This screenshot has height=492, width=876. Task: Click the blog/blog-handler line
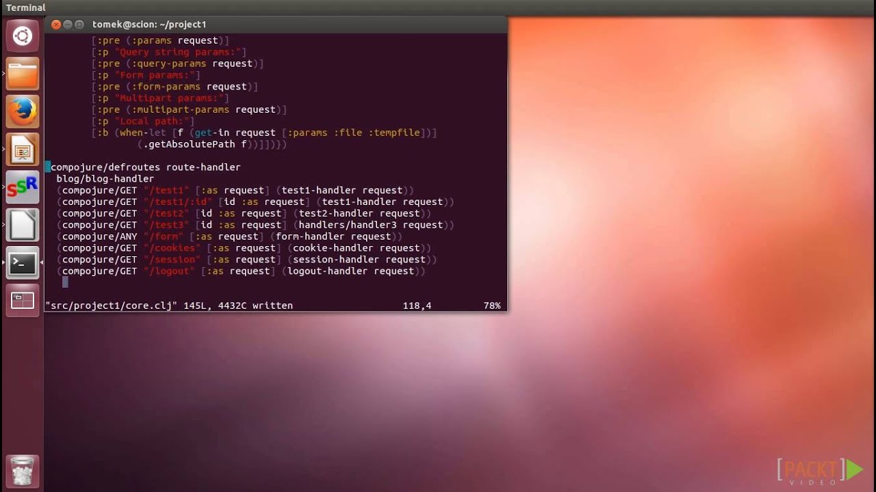point(105,179)
